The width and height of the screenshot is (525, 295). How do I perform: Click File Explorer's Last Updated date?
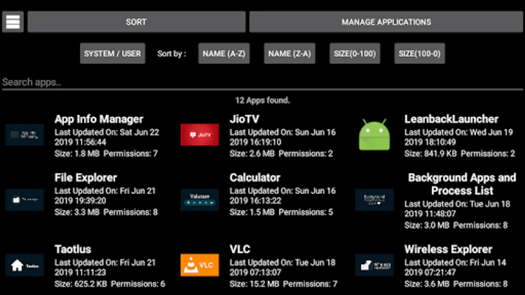click(x=105, y=196)
